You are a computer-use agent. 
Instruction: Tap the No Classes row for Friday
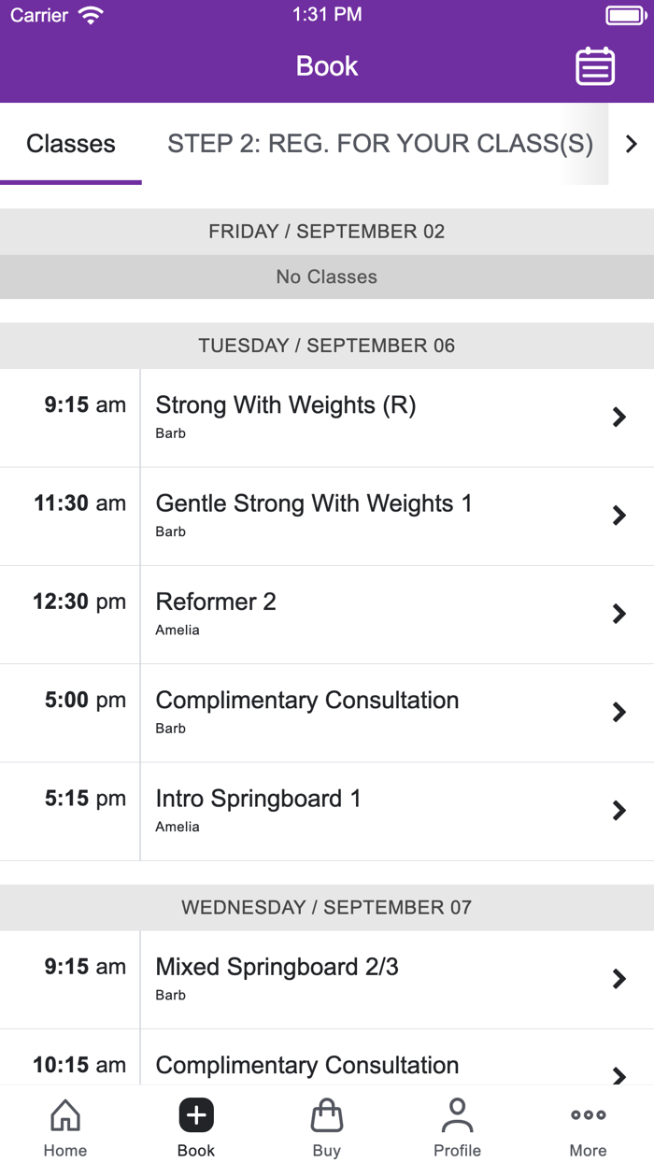click(326, 276)
